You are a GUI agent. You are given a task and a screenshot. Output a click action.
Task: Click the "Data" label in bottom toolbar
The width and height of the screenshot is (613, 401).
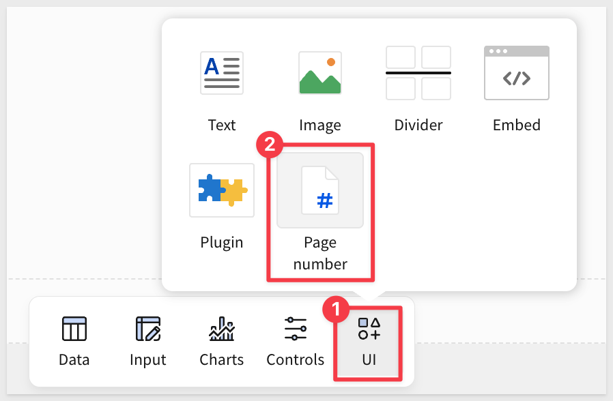coord(74,360)
